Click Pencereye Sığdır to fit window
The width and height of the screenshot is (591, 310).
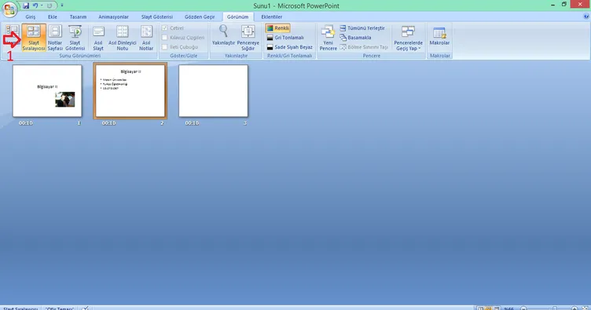pyautogui.click(x=248, y=38)
